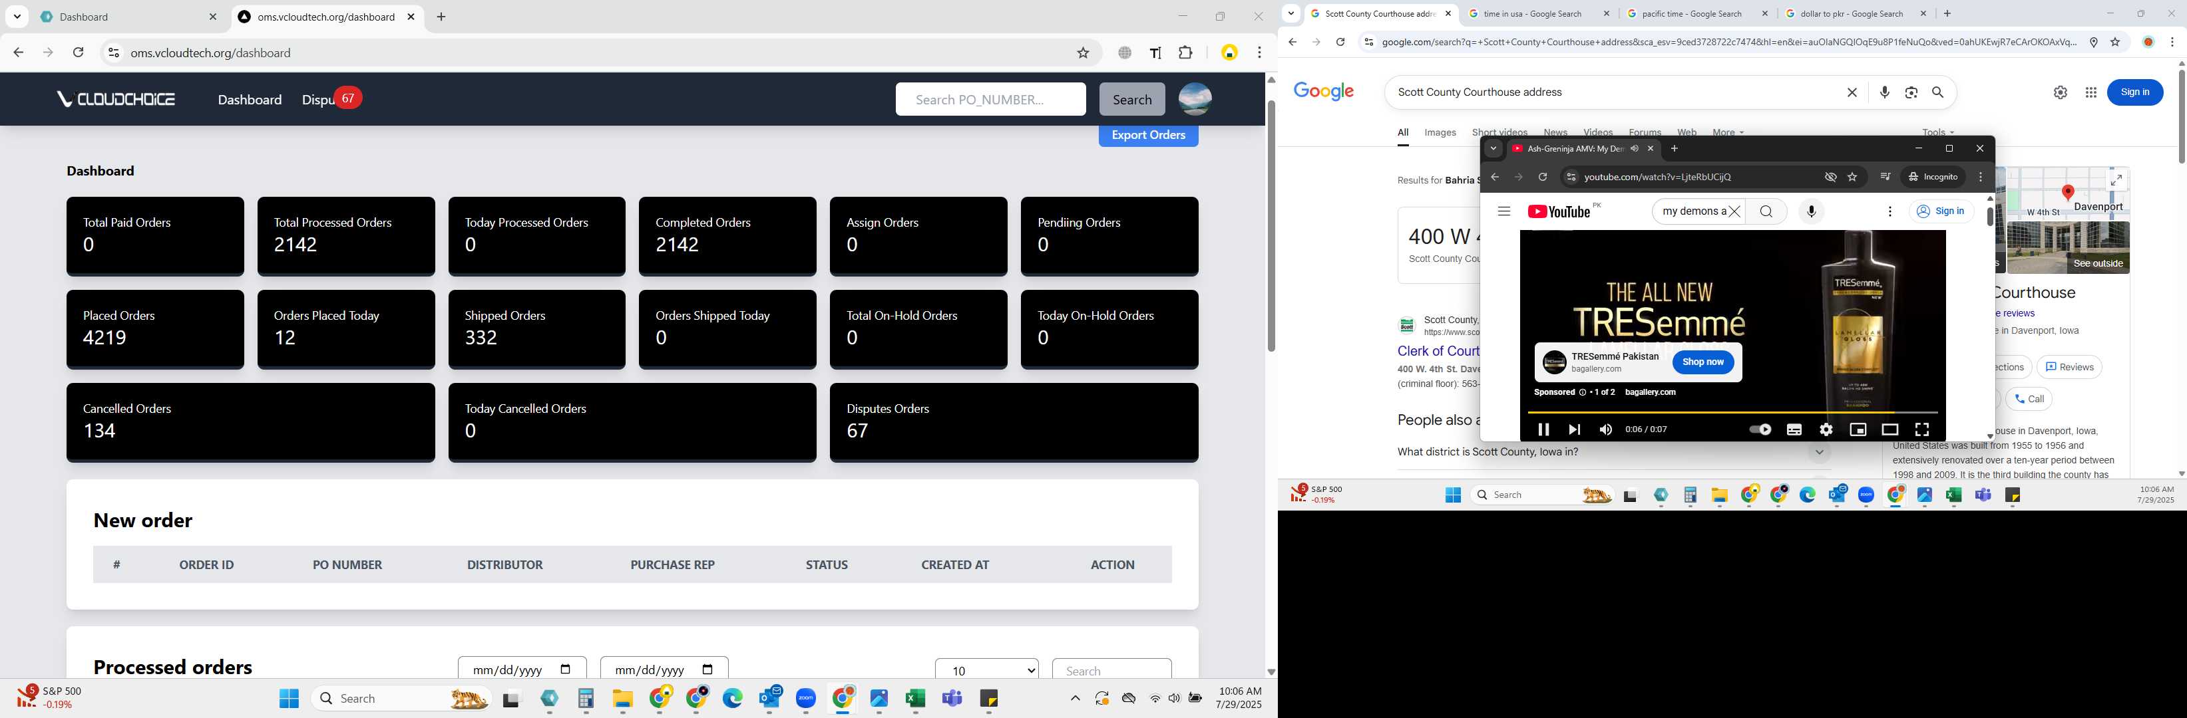Click the YouTube video progress bar
This screenshot has width=2187, height=718.
point(1732,412)
